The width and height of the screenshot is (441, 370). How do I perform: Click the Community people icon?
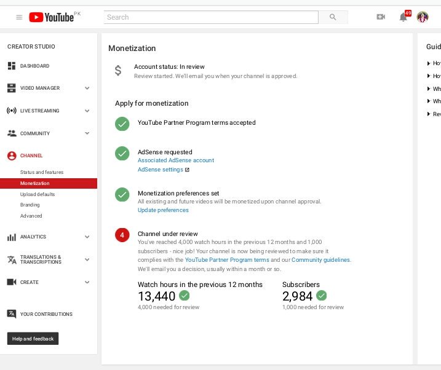(x=12, y=133)
